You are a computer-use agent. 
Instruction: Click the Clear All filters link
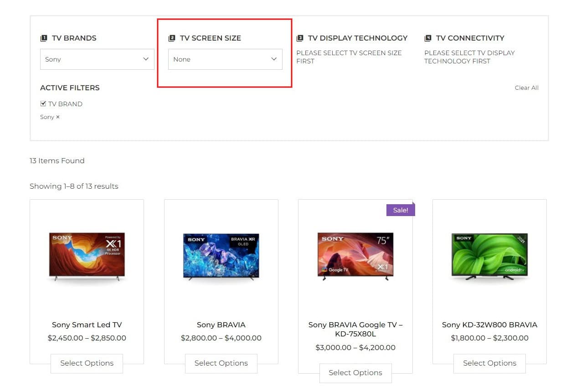pos(527,88)
